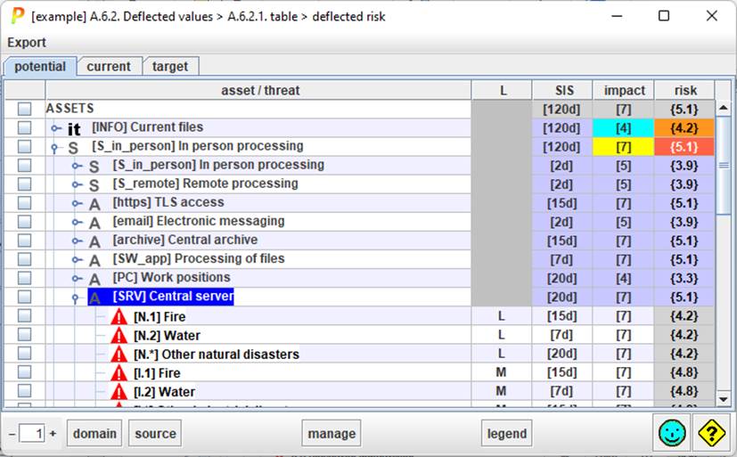The height and width of the screenshot is (457, 737).
Task: Click the A icon of Central archive
Action: click(x=94, y=242)
